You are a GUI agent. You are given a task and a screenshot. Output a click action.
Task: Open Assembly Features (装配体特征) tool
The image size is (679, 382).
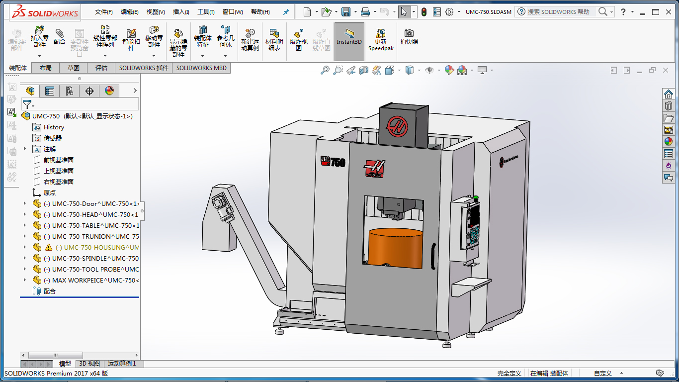(203, 37)
